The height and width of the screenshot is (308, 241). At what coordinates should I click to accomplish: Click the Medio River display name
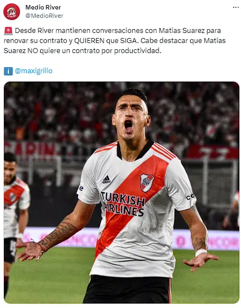pos(43,7)
